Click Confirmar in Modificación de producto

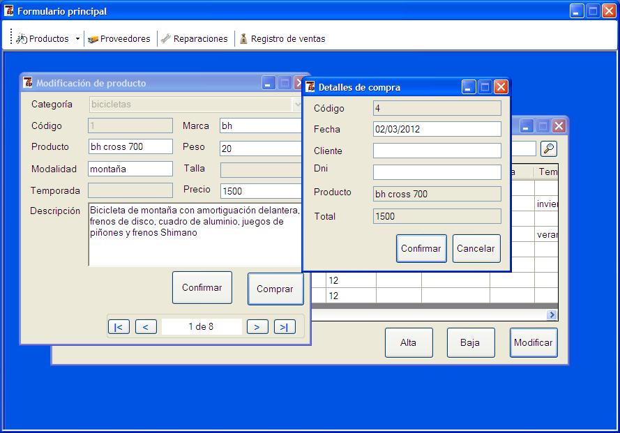[202, 287]
